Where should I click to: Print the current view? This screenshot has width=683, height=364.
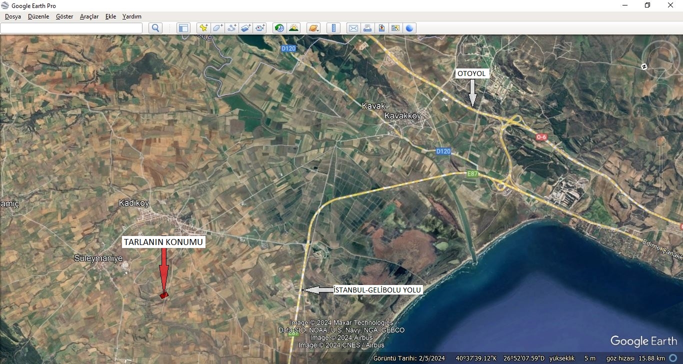[x=367, y=28]
